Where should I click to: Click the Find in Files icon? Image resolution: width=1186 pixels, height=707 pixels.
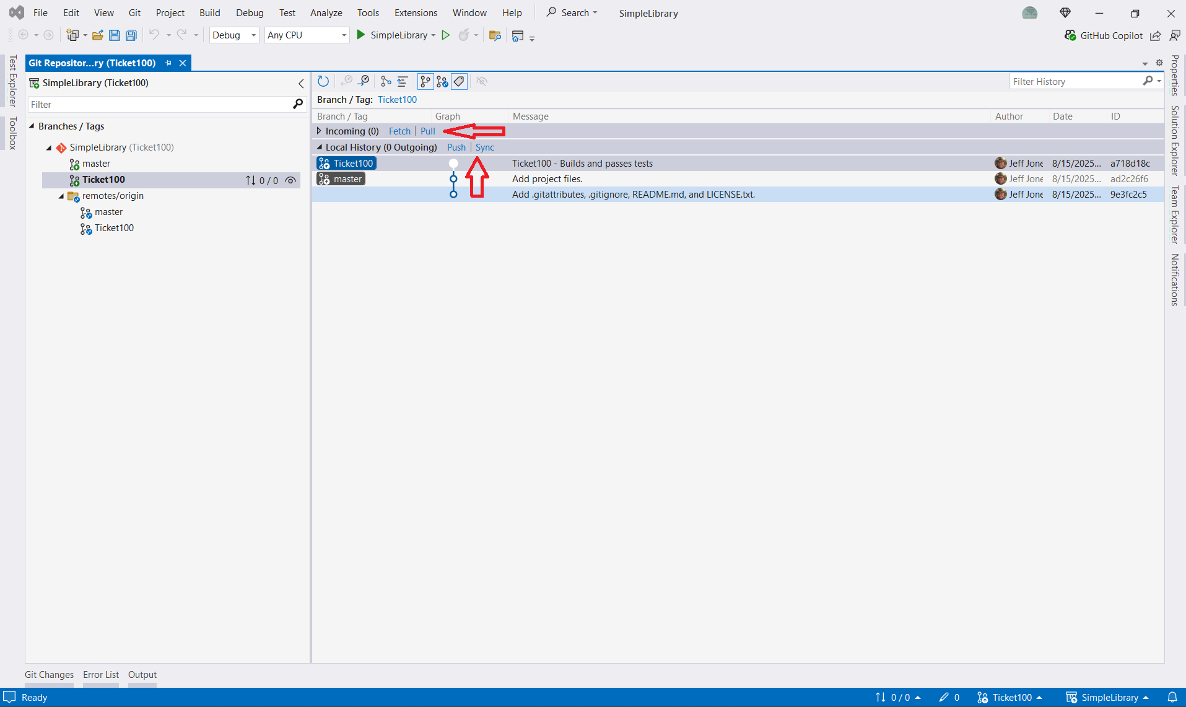495,35
